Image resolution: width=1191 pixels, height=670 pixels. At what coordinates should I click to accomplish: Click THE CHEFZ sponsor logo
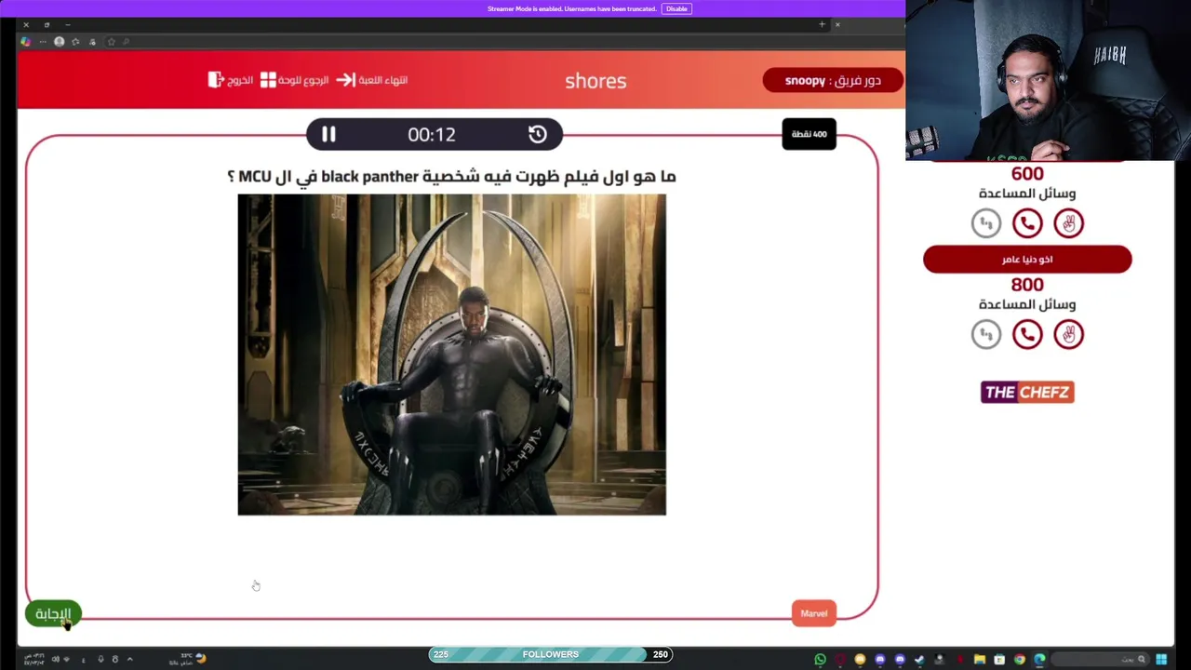(x=1027, y=392)
